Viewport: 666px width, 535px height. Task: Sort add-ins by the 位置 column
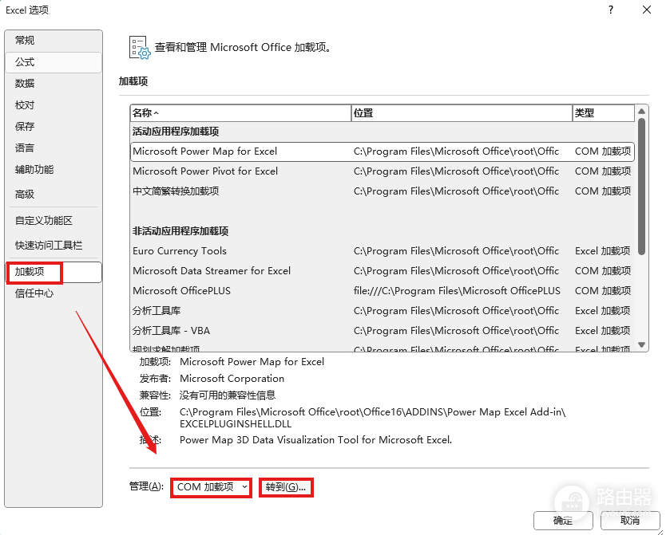pyautogui.click(x=462, y=113)
